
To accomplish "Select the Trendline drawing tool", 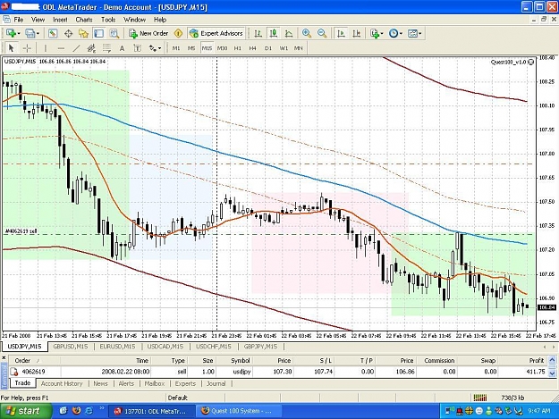I will point(76,48).
